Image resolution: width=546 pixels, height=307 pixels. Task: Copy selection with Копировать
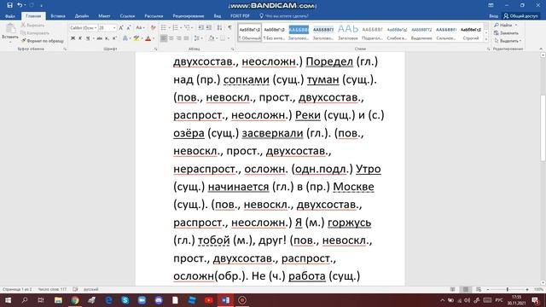(35, 32)
